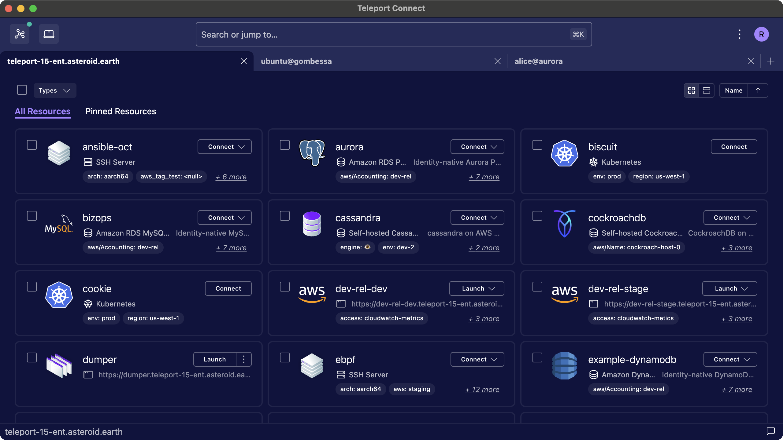Click Connect button for biscuit
The image size is (783, 440).
point(734,147)
